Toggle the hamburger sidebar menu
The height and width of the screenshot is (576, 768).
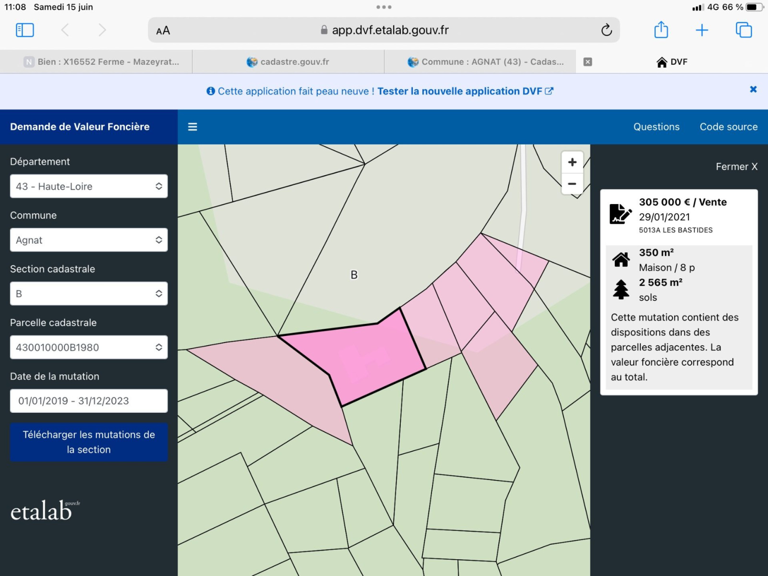tap(192, 127)
